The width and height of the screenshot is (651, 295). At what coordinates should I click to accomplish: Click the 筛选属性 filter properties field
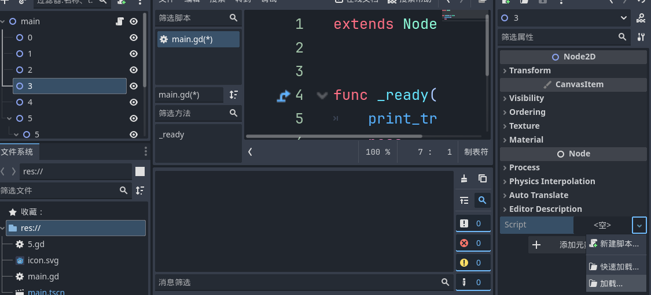(x=558, y=37)
